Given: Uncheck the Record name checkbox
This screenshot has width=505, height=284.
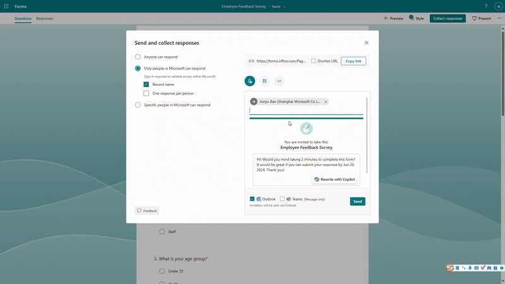Looking at the screenshot, I should [146, 84].
